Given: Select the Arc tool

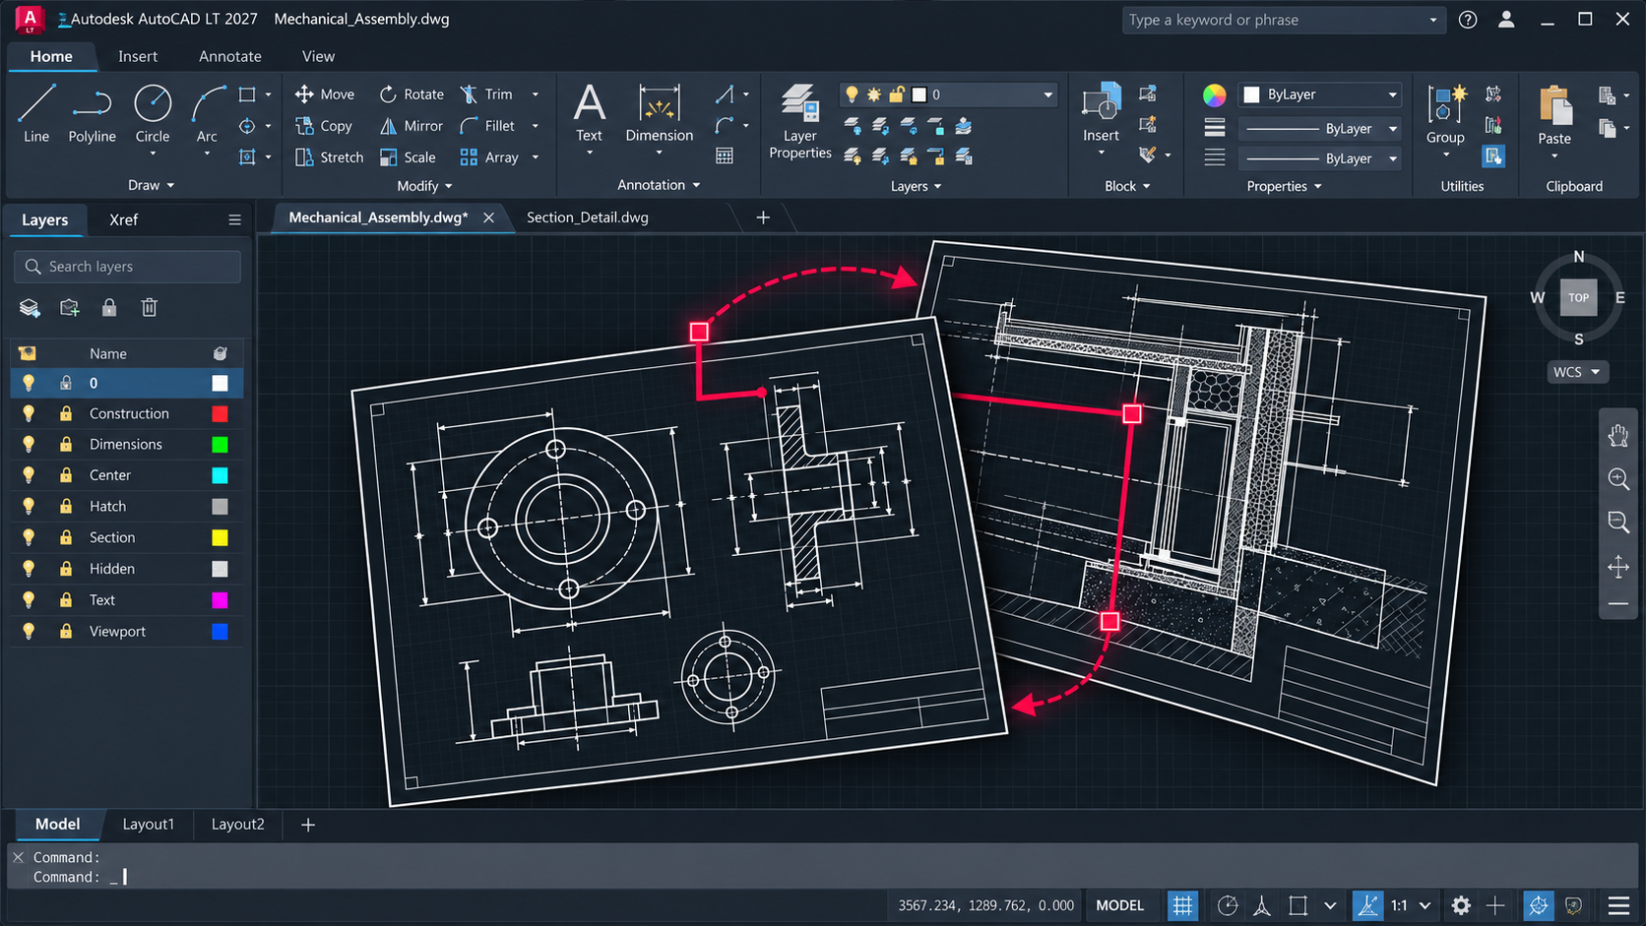Looking at the screenshot, I should coord(207,114).
